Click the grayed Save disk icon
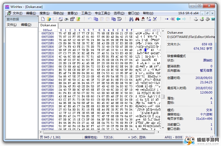The height and width of the screenshot is (146, 221). point(55,19)
